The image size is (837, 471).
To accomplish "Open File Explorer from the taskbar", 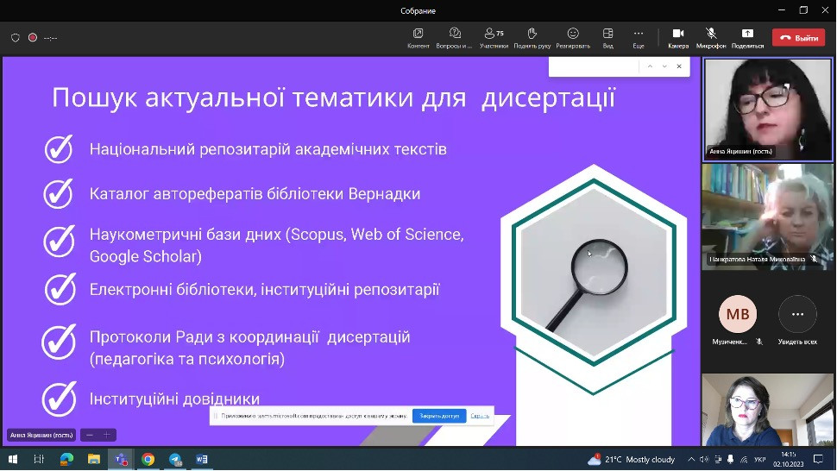I will tap(94, 459).
